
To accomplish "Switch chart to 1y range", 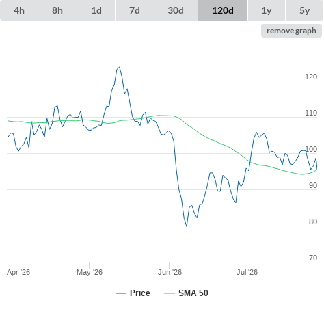I will [x=267, y=10].
